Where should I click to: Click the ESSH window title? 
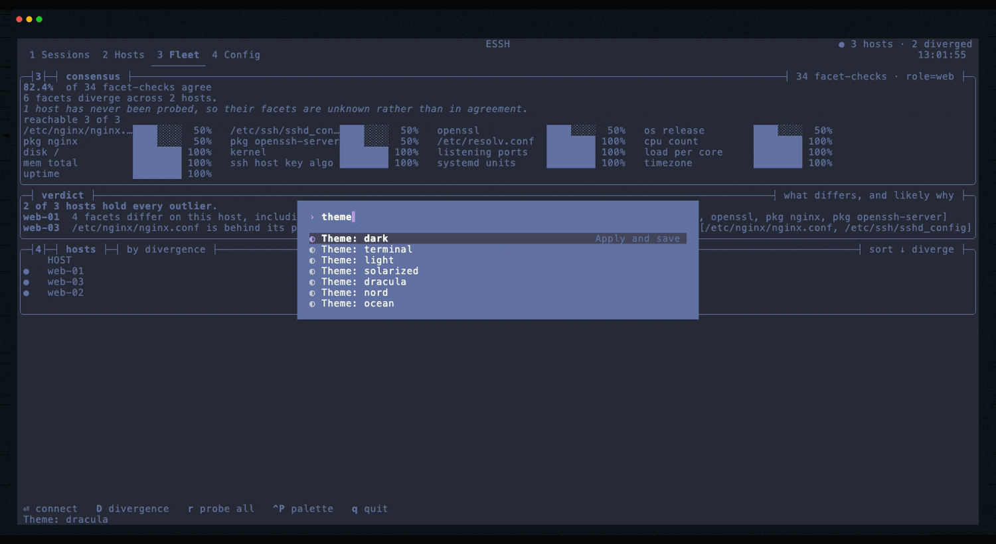coord(498,44)
